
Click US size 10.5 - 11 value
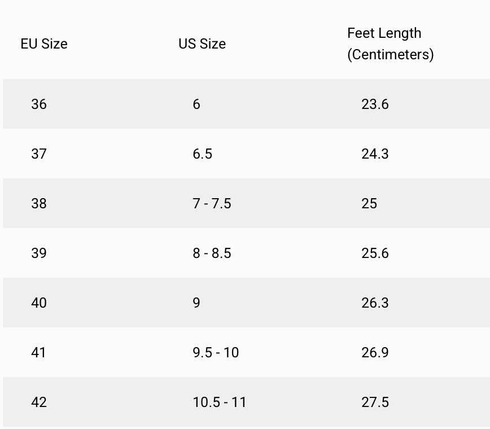point(220,402)
